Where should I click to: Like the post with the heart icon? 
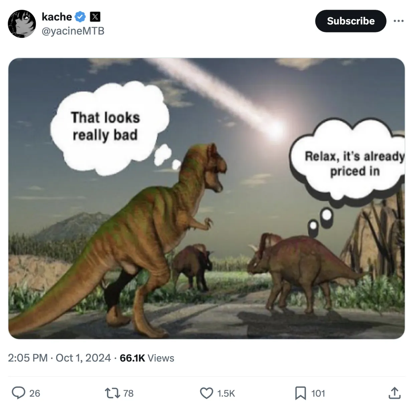pyautogui.click(x=206, y=393)
